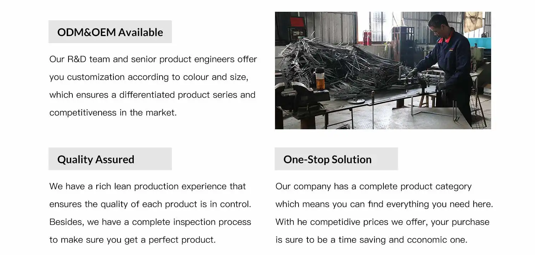Click "which means you can find everything" line

384,204
